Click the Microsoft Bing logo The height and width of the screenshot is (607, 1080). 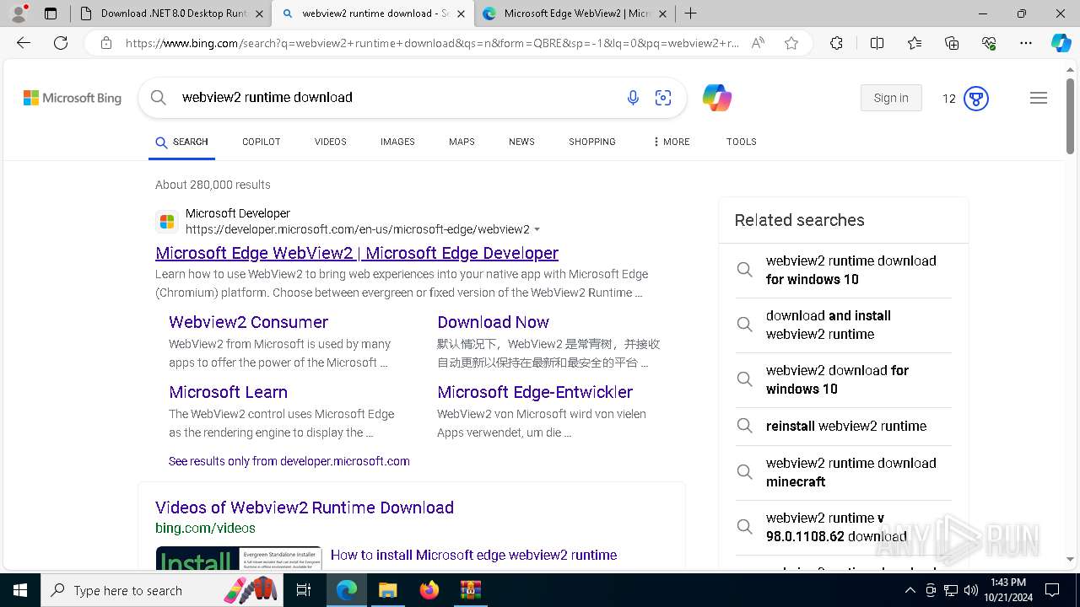73,98
